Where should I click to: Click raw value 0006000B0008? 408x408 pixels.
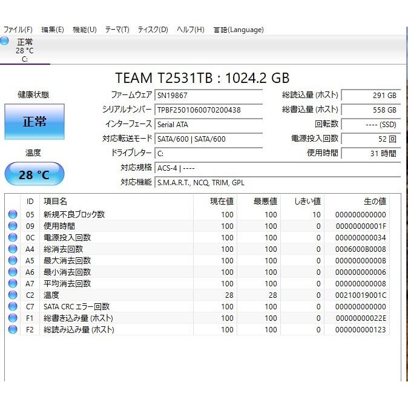(361, 249)
